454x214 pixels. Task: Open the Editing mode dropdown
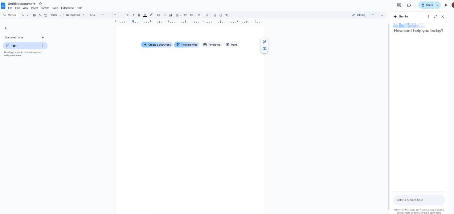tap(363, 15)
